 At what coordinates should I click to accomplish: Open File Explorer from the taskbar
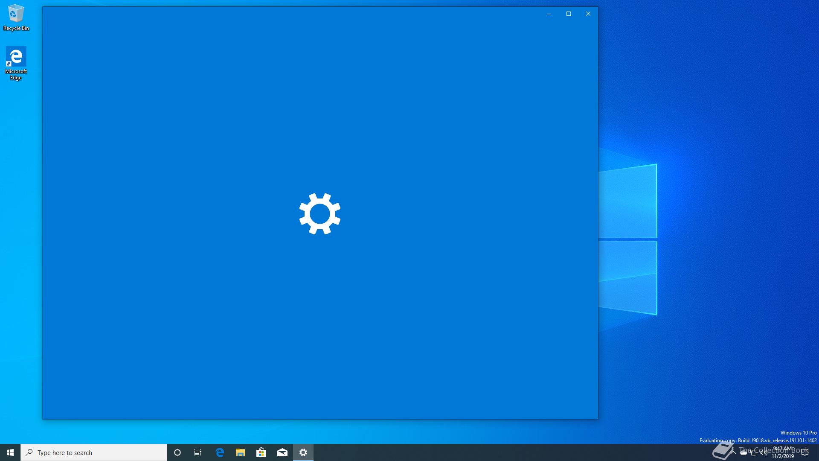pyautogui.click(x=241, y=452)
